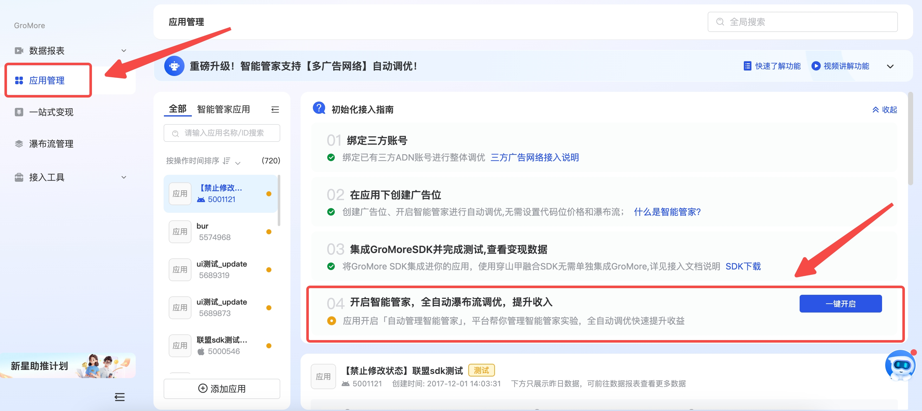
Task: Click the app list collapse icon
Action: [275, 109]
